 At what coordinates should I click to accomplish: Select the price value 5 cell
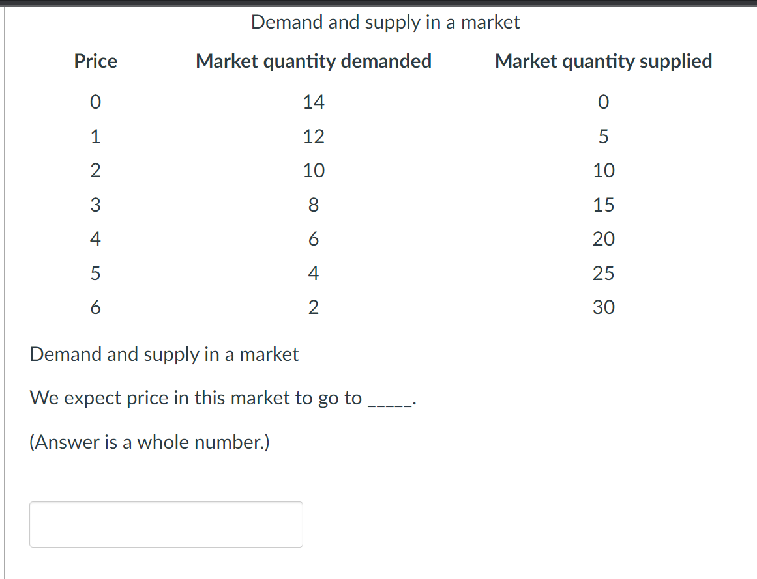[95, 273]
